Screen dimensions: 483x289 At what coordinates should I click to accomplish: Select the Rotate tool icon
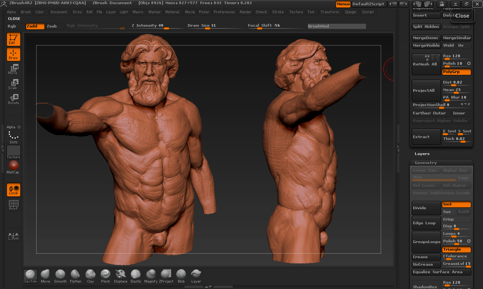(x=14, y=99)
